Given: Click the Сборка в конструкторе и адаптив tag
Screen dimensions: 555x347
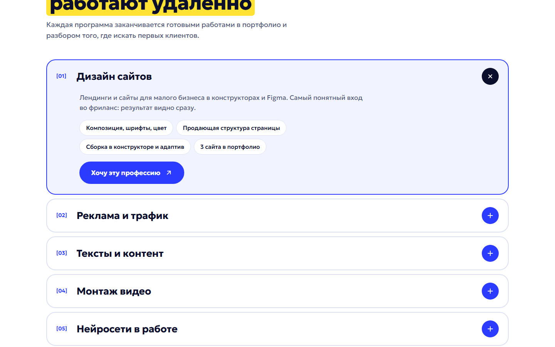Looking at the screenshot, I should point(135,147).
